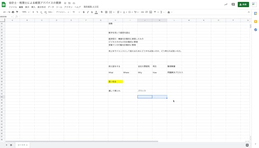Toggle italic formatting
Screen dimensions: 259x148
click(88, 12)
